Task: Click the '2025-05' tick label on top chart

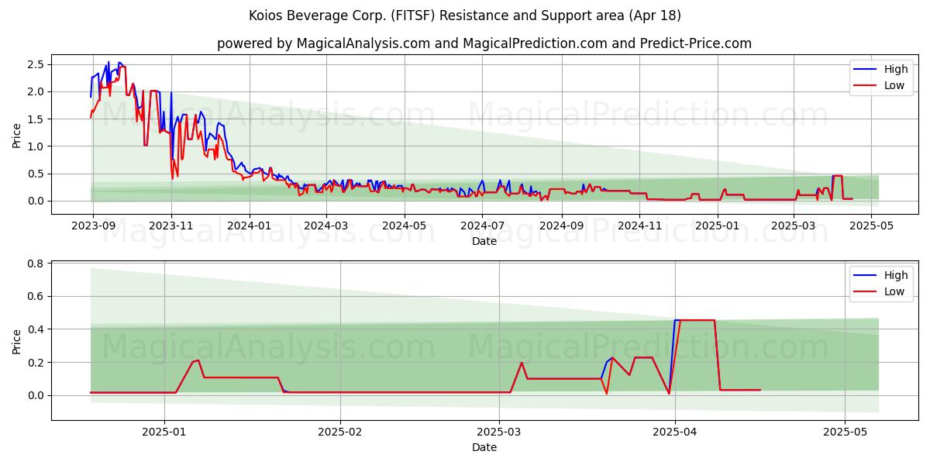Action: click(872, 226)
